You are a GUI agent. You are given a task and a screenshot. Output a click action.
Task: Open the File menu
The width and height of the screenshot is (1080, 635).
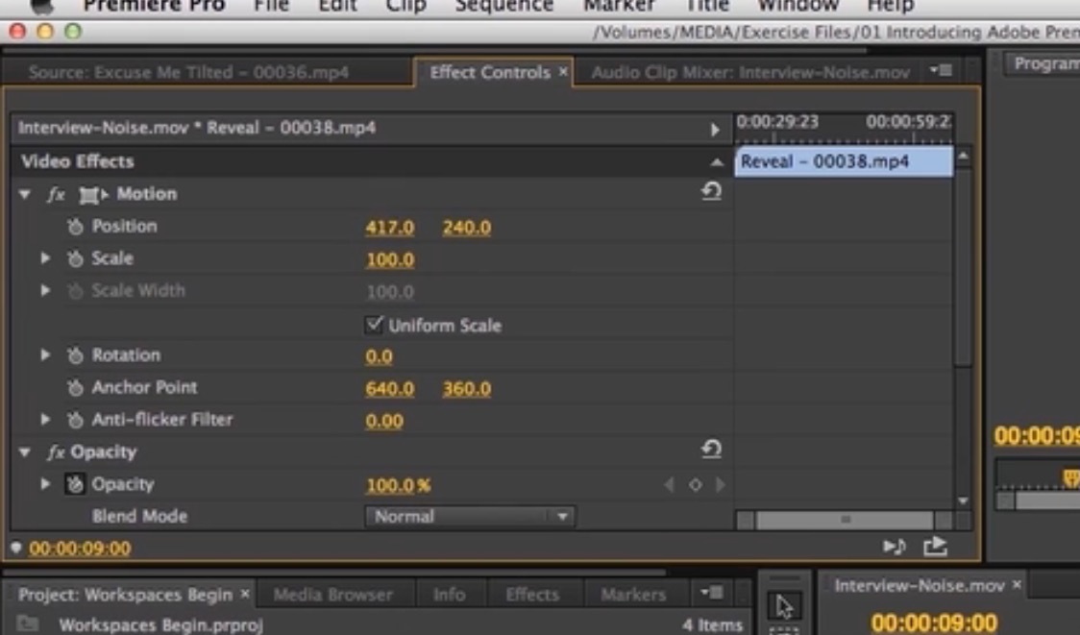click(x=271, y=6)
